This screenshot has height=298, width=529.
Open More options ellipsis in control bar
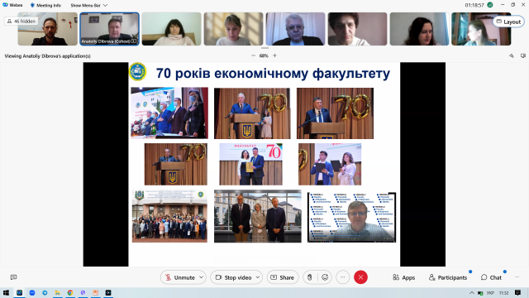[343, 277]
